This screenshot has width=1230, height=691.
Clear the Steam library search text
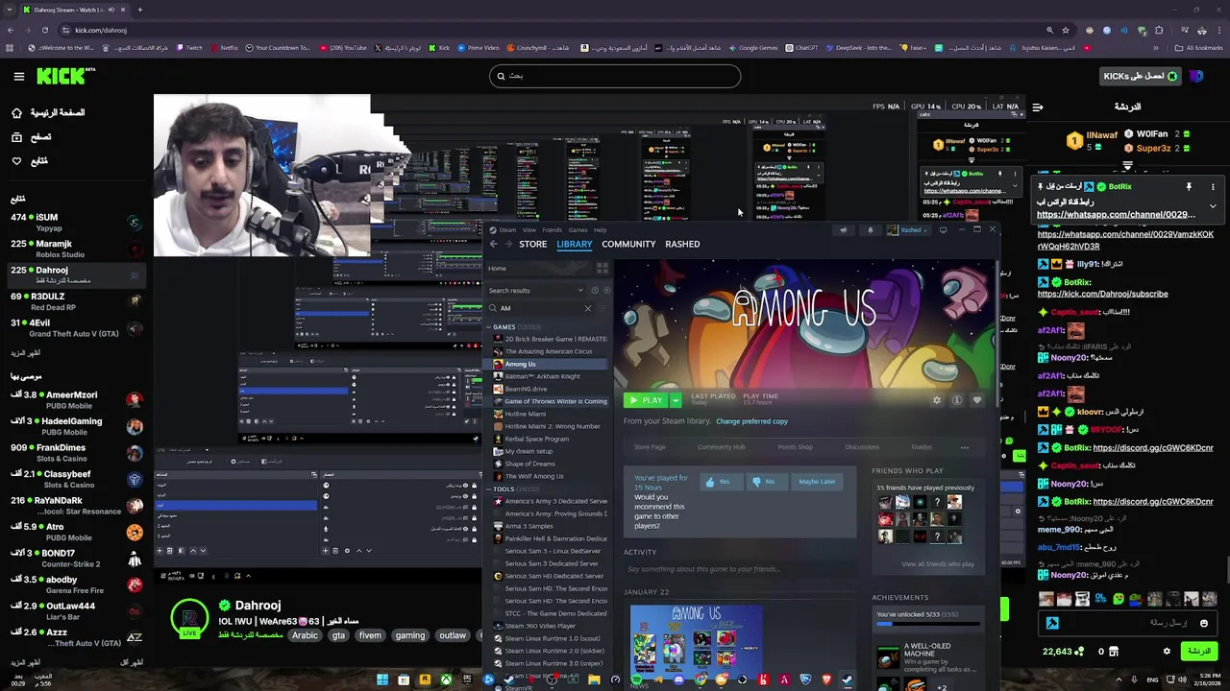[x=587, y=308]
